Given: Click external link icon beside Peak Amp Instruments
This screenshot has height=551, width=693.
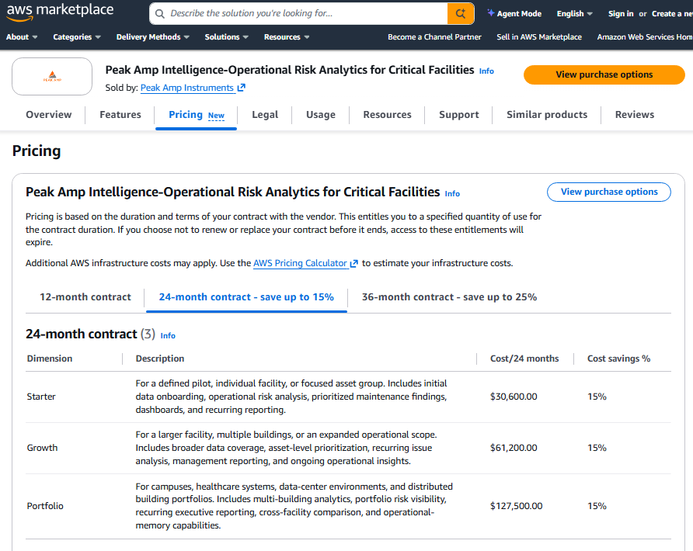Looking at the screenshot, I should pyautogui.click(x=242, y=88).
